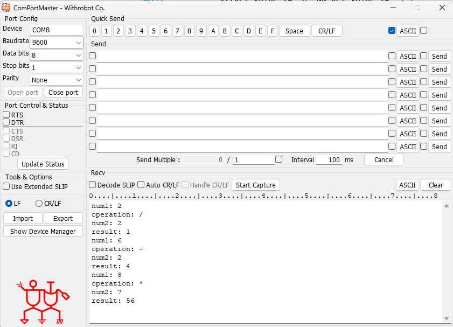This screenshot has height=327, width=453.
Task: Quick send the digit 1 button
Action: [106, 31]
